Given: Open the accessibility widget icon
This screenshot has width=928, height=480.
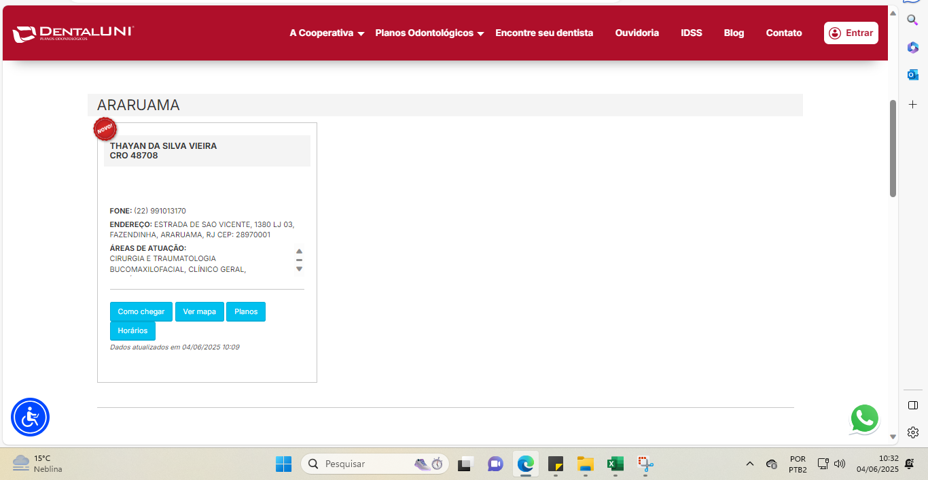Looking at the screenshot, I should [x=30, y=417].
